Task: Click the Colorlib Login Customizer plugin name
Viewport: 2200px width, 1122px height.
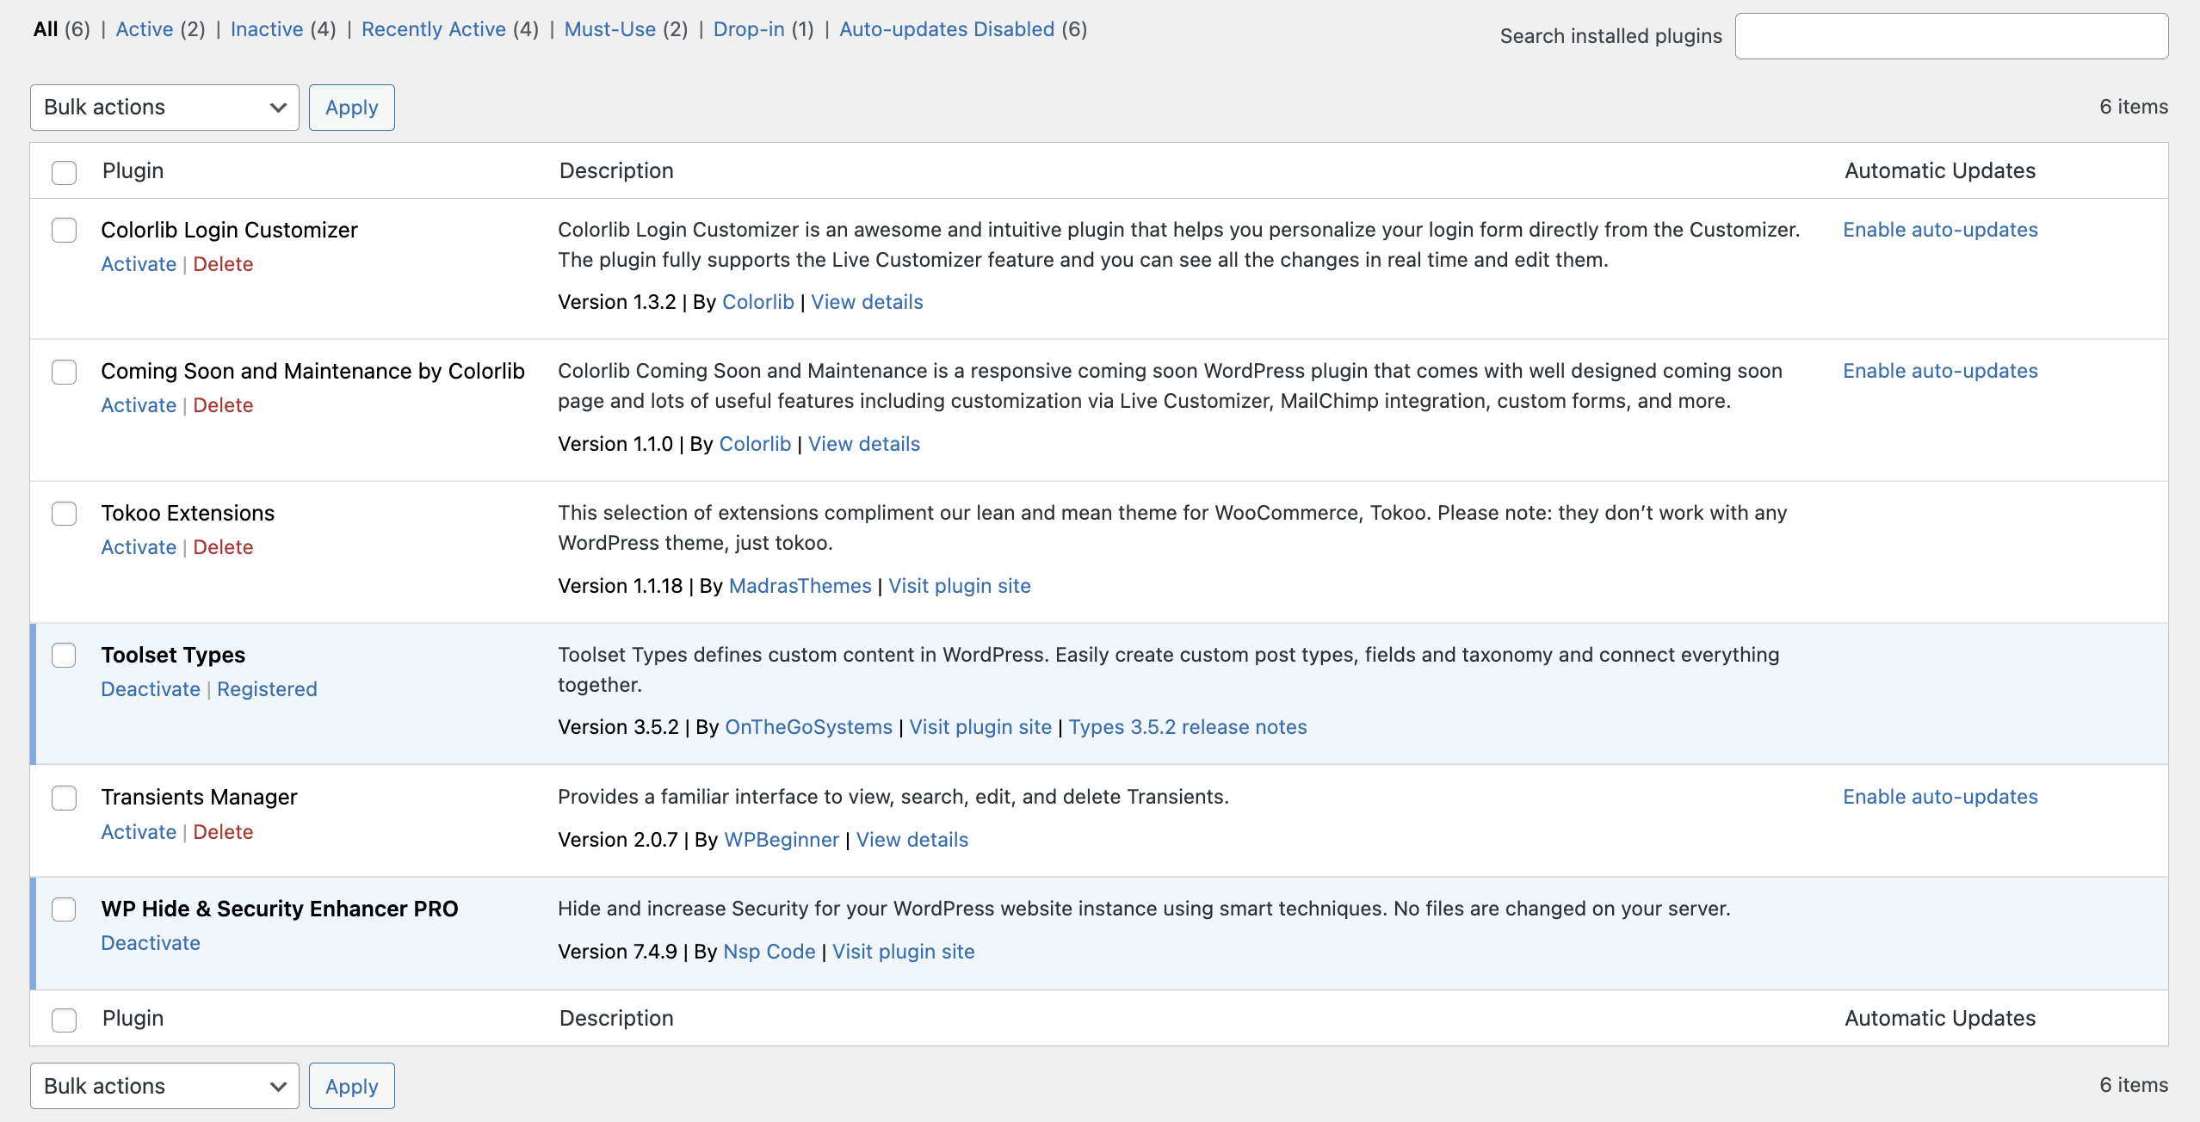Action: 229,230
